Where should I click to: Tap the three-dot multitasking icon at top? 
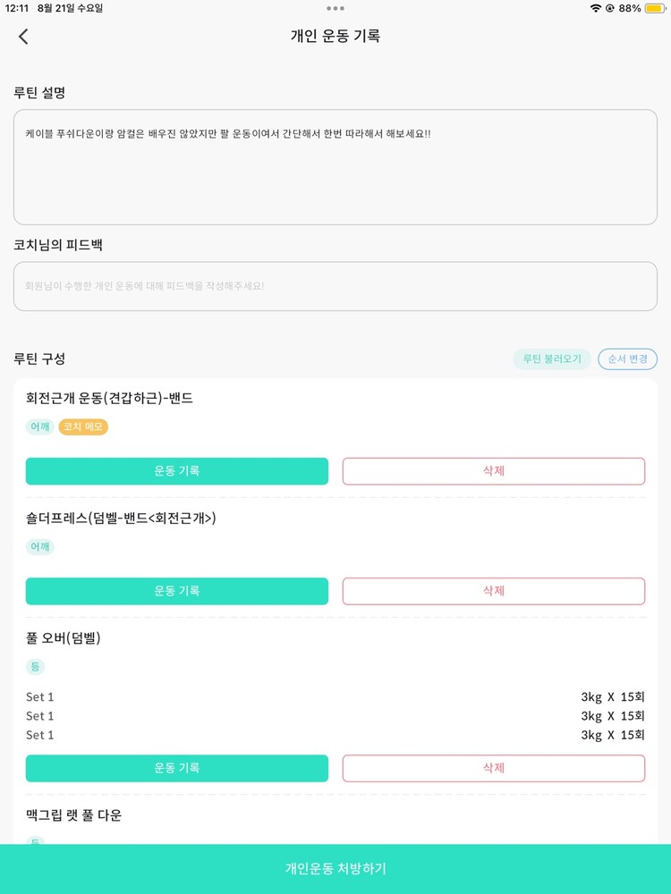tap(335, 8)
